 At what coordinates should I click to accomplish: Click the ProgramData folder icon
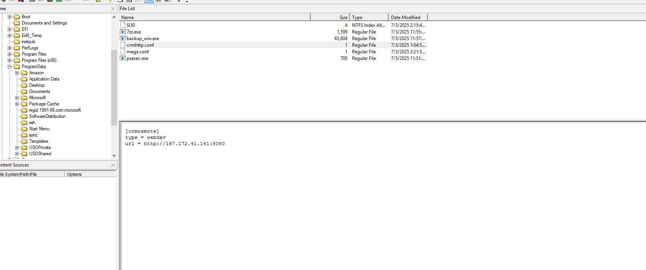pyautogui.click(x=17, y=67)
